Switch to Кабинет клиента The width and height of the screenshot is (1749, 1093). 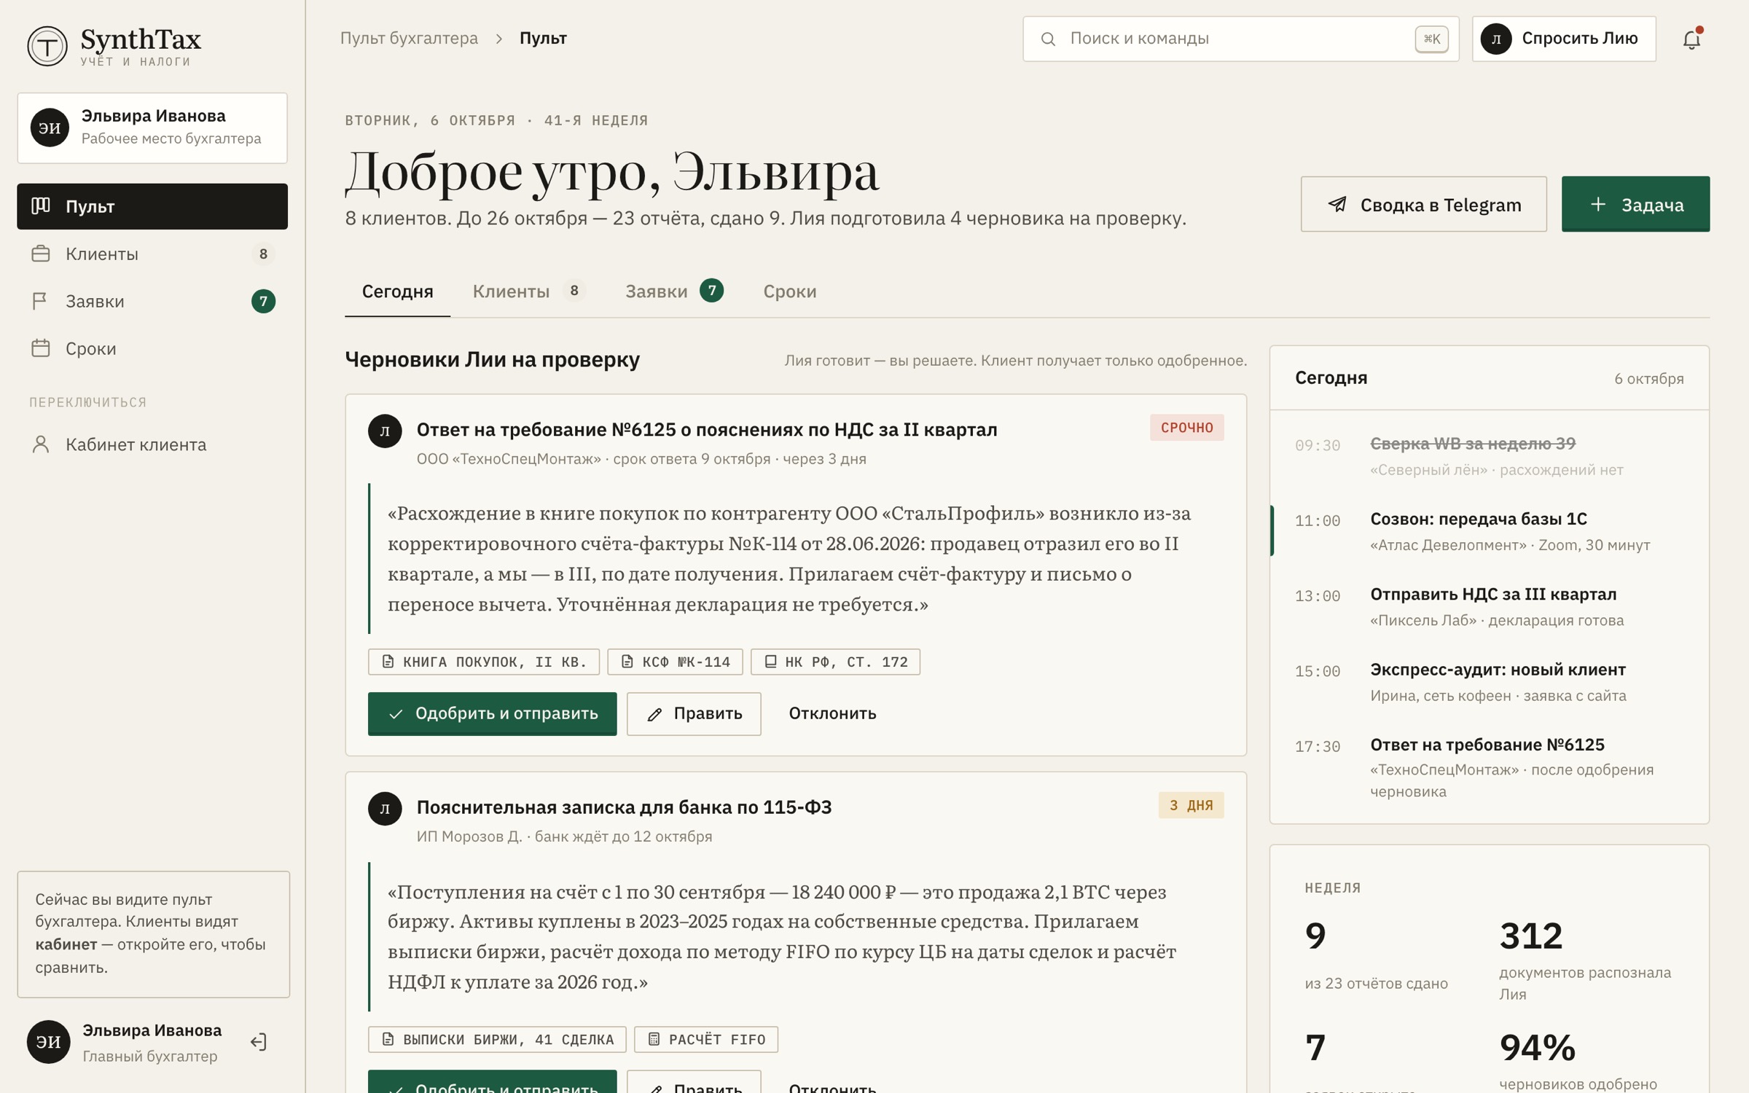pos(152,444)
